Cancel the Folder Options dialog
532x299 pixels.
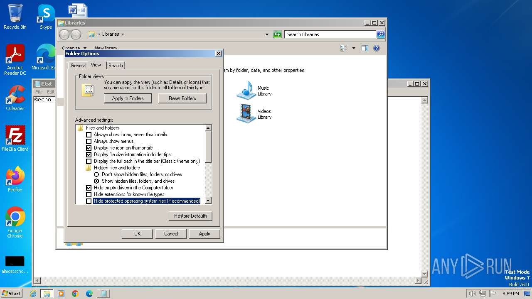pyautogui.click(x=171, y=234)
